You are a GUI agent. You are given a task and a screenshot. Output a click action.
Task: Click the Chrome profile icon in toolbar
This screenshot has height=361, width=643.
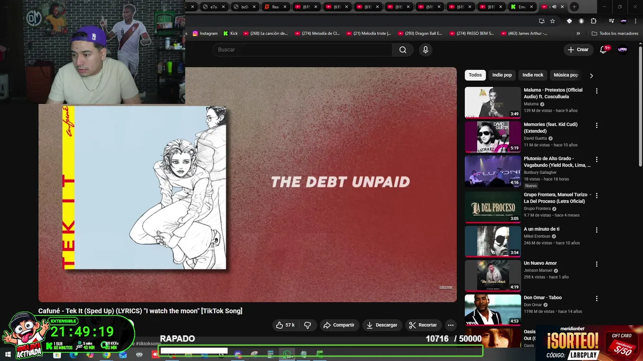623,21
